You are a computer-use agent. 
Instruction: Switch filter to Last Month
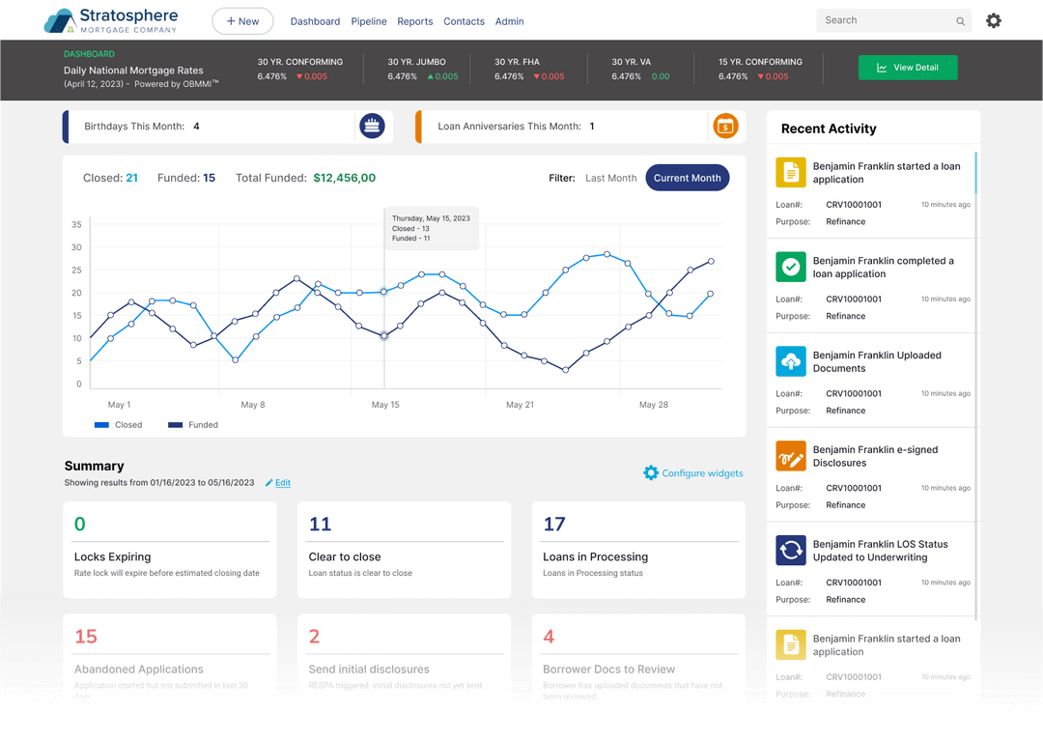tap(610, 178)
